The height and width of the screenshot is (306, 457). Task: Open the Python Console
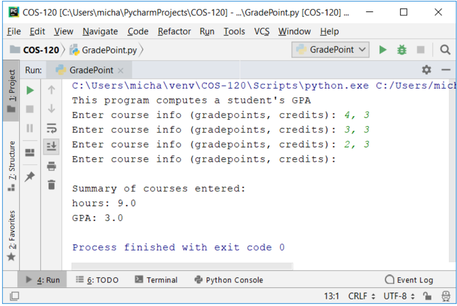tap(228, 280)
